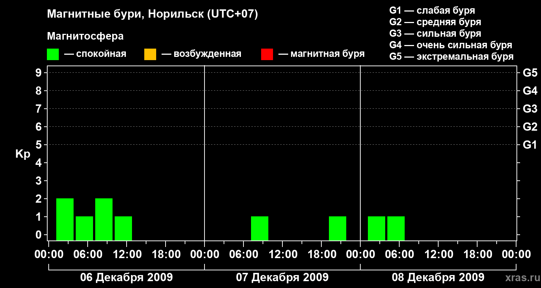Click the morning Kp 1 bar on 07 December
This screenshot has width=541, height=288.
click(x=260, y=228)
